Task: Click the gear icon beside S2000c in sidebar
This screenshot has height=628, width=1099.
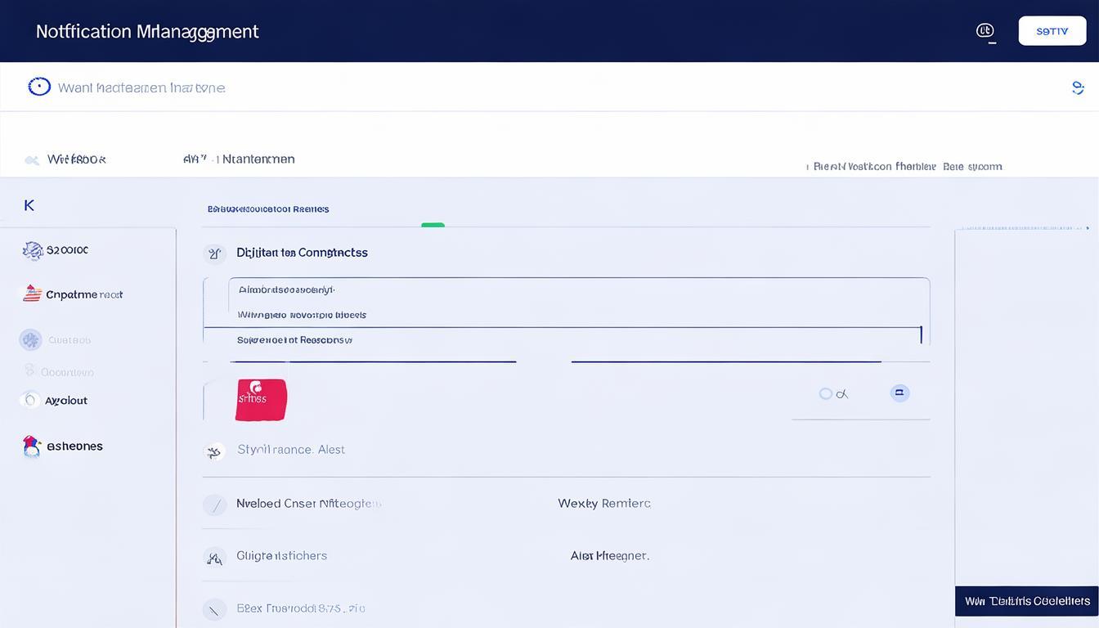Action: click(x=33, y=251)
